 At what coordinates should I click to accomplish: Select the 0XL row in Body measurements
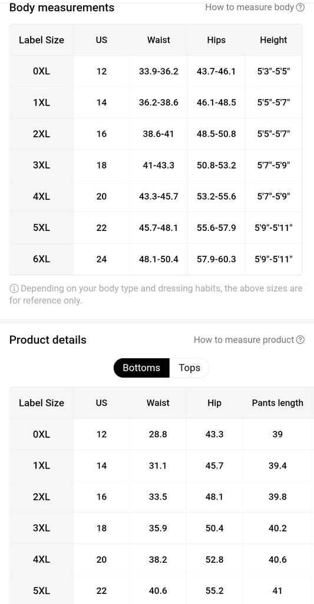point(156,71)
